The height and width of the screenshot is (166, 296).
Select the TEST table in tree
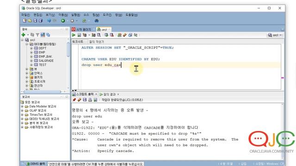[43, 65]
